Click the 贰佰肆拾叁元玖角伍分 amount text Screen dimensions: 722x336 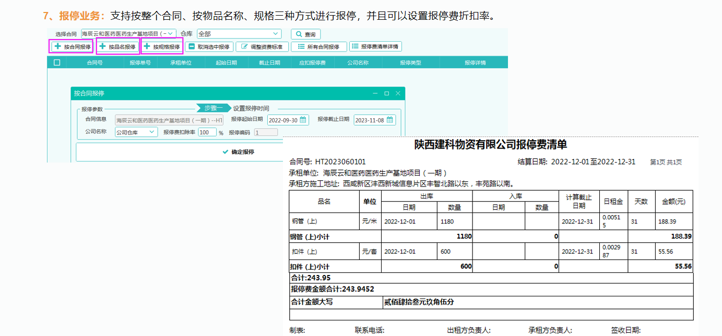click(419, 302)
